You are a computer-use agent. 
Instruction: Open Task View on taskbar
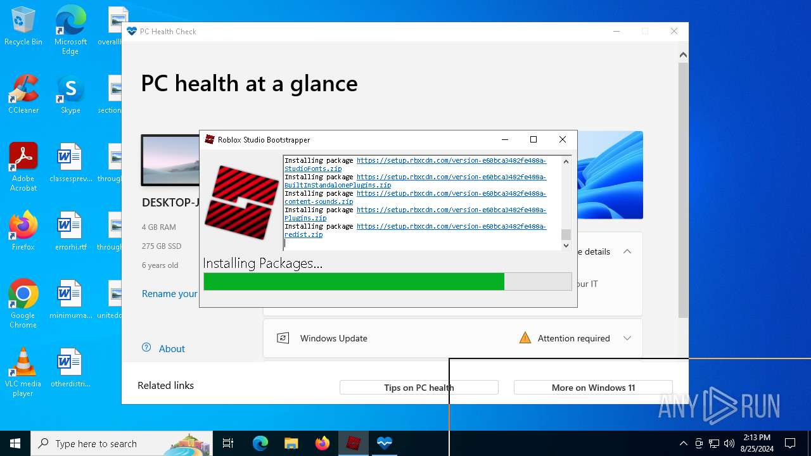228,443
